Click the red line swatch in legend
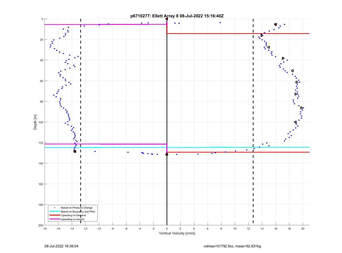 (54, 215)
